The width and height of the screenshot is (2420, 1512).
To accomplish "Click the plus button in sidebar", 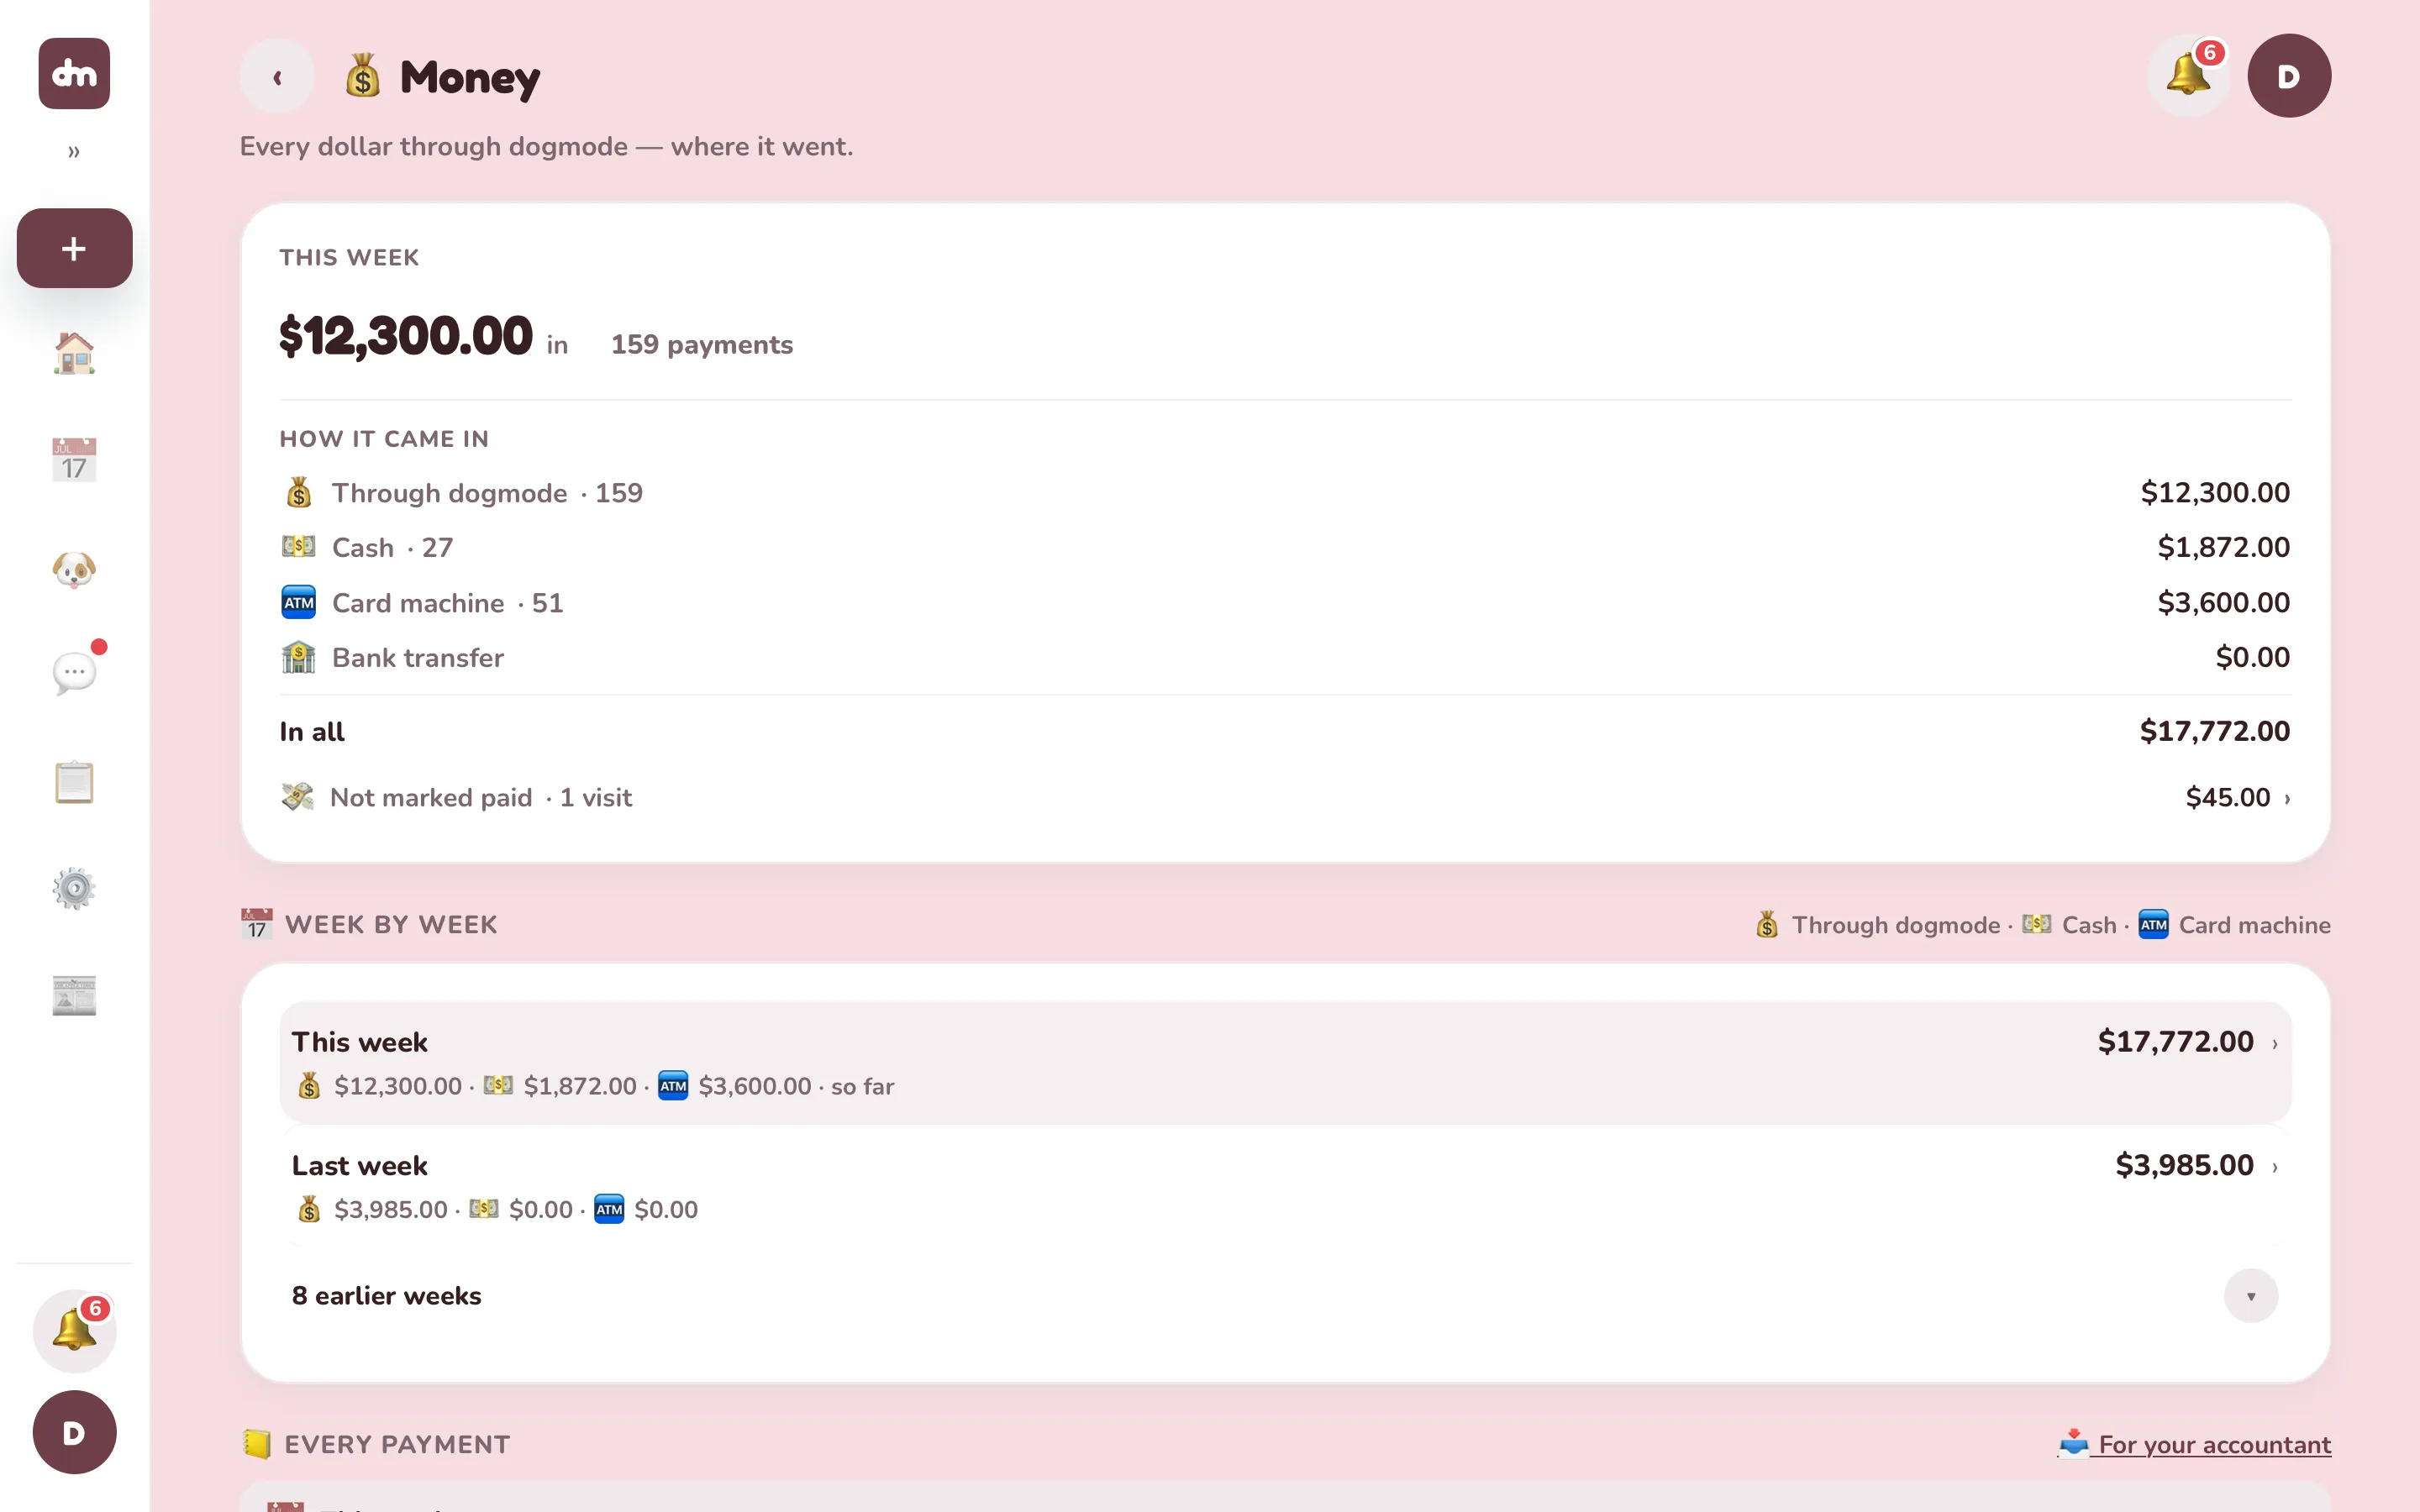I will click(x=74, y=248).
